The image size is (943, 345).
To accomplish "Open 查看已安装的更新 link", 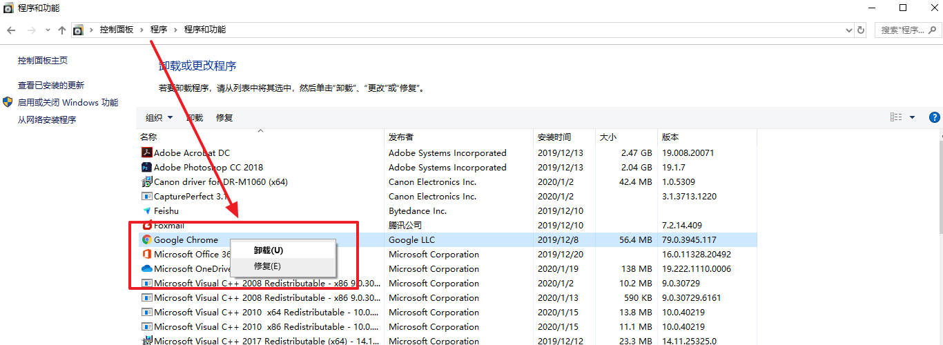I will click(51, 86).
